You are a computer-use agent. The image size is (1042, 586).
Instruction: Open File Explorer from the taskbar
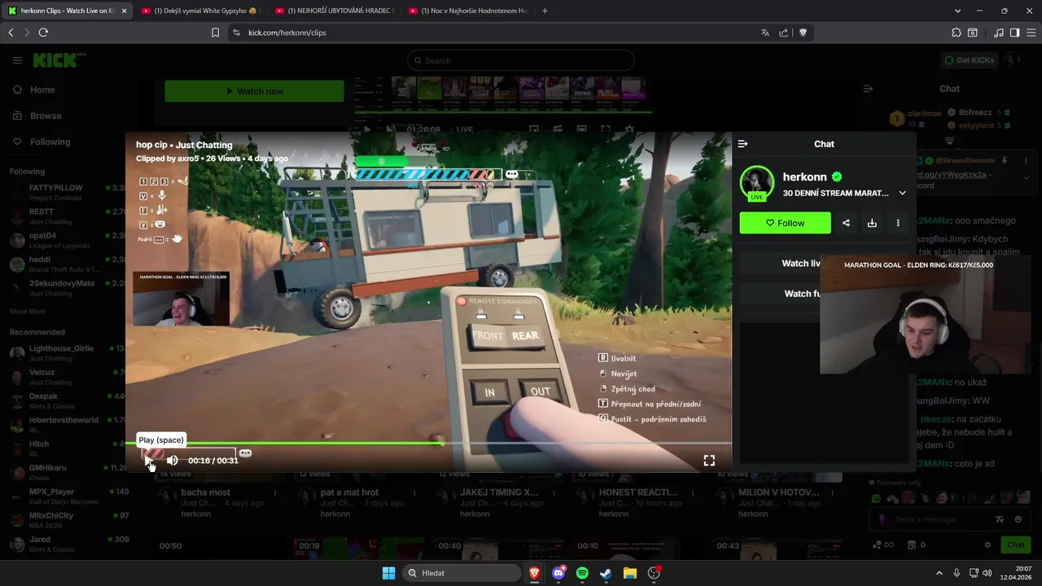pos(630,573)
